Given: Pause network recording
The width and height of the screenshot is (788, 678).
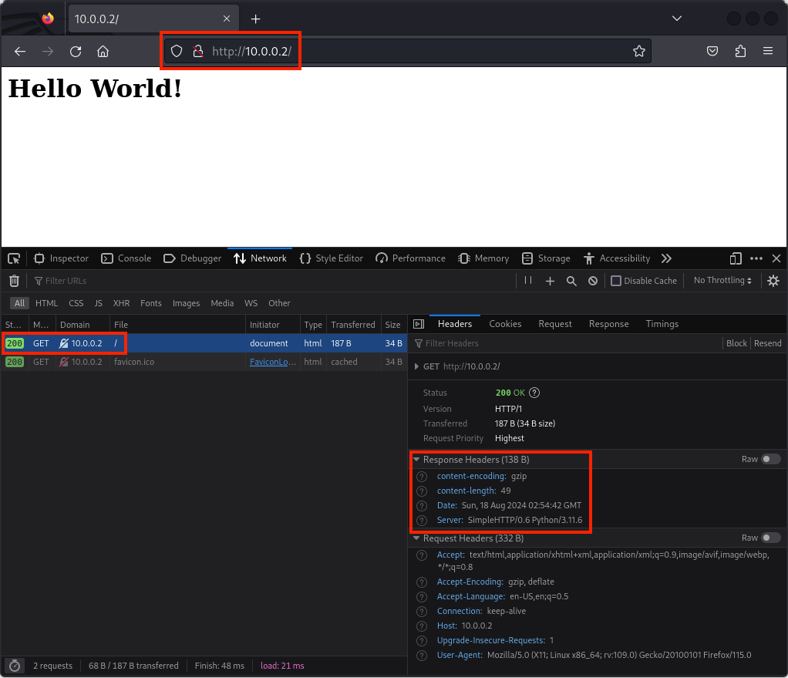Looking at the screenshot, I should coord(528,281).
